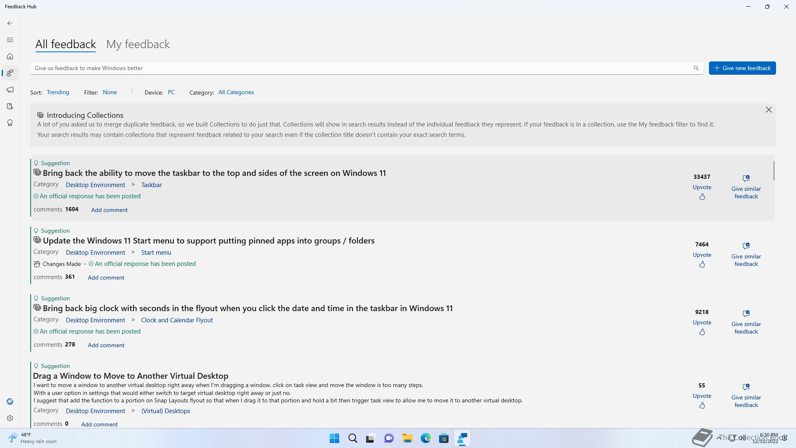
Task: Open Clock and Calendar Flyout category link
Action: [x=177, y=320]
